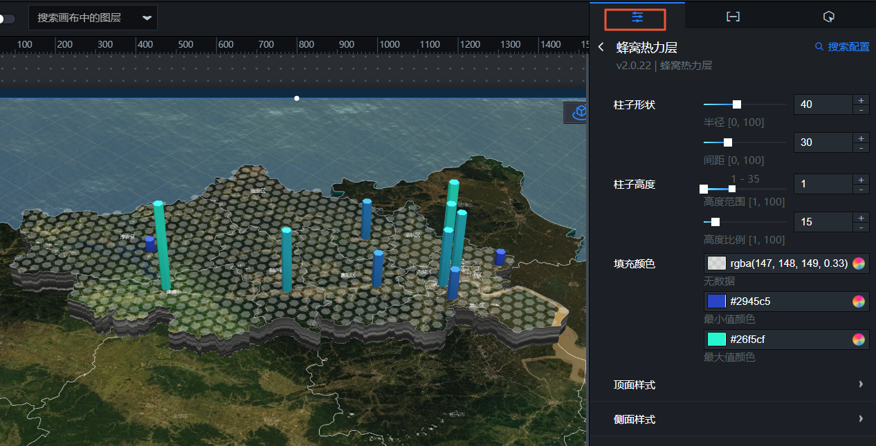Viewport: 876px width, 446px height.
Task: Open color wheel picker for #26f5cf
Action: click(859, 340)
